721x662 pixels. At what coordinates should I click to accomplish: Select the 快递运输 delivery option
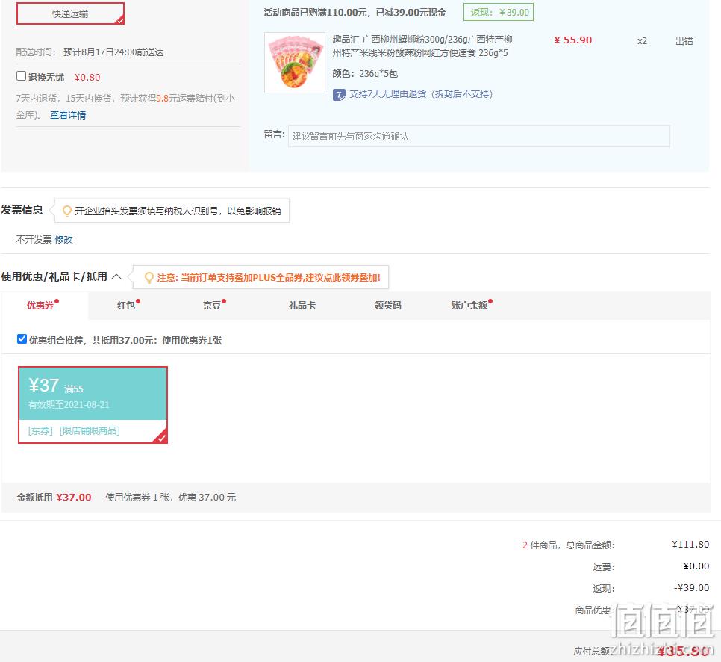pyautogui.click(x=70, y=13)
